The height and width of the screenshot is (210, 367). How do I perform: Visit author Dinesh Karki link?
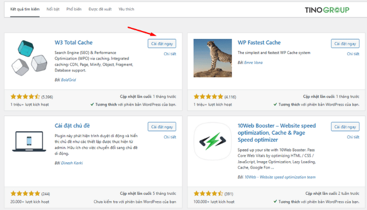click(72, 163)
